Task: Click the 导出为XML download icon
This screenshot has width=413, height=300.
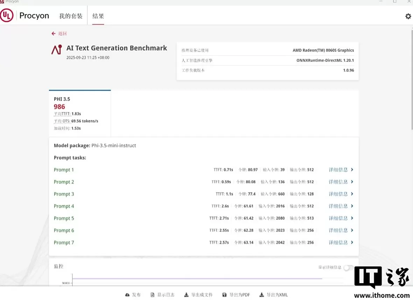Action: tap(262, 295)
